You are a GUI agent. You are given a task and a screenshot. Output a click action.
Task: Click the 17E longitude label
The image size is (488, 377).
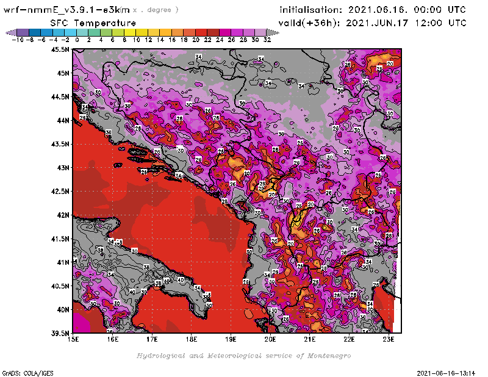pyautogui.click(x=152, y=339)
